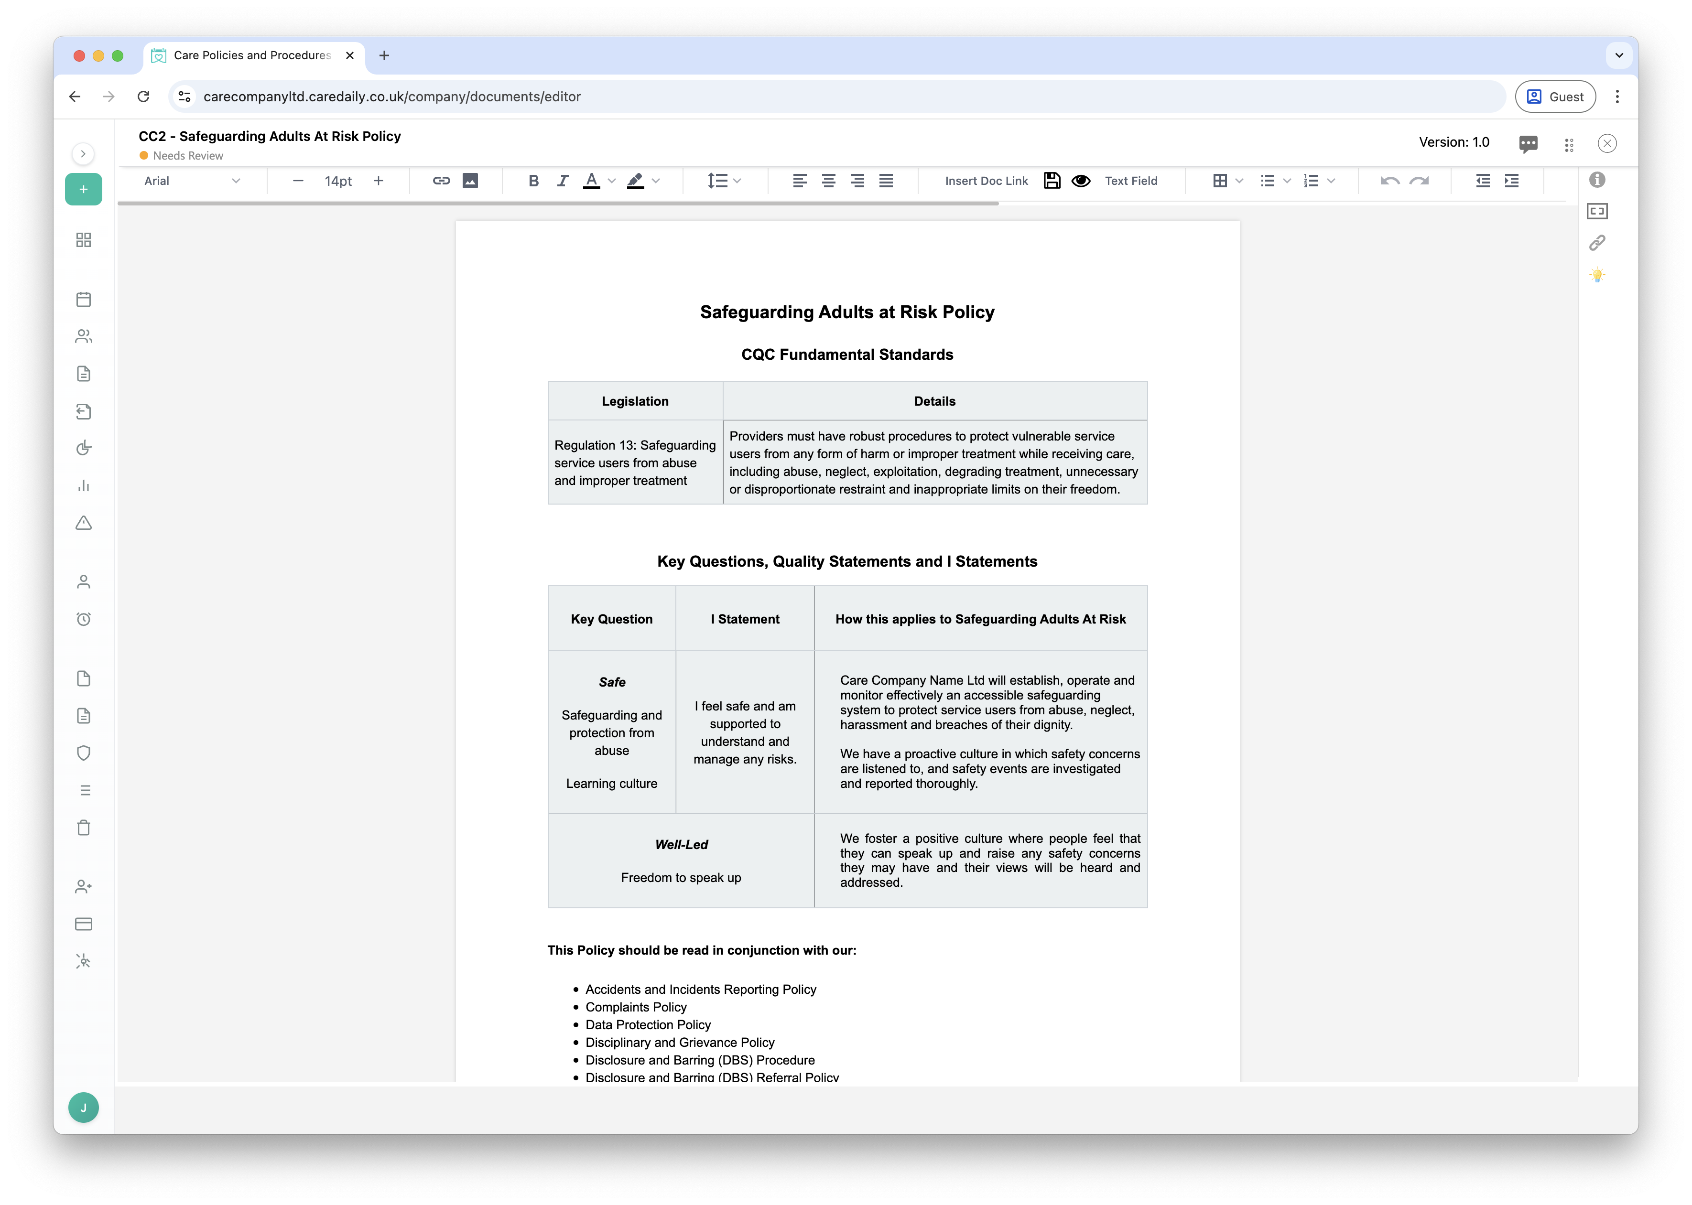
Task: Click the Text Field button
Action: (x=1130, y=180)
